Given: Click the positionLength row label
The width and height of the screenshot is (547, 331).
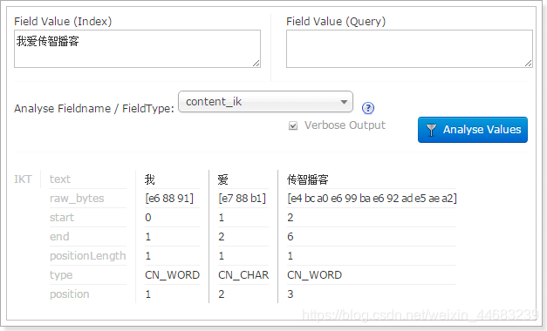Looking at the screenshot, I should 87,256.
